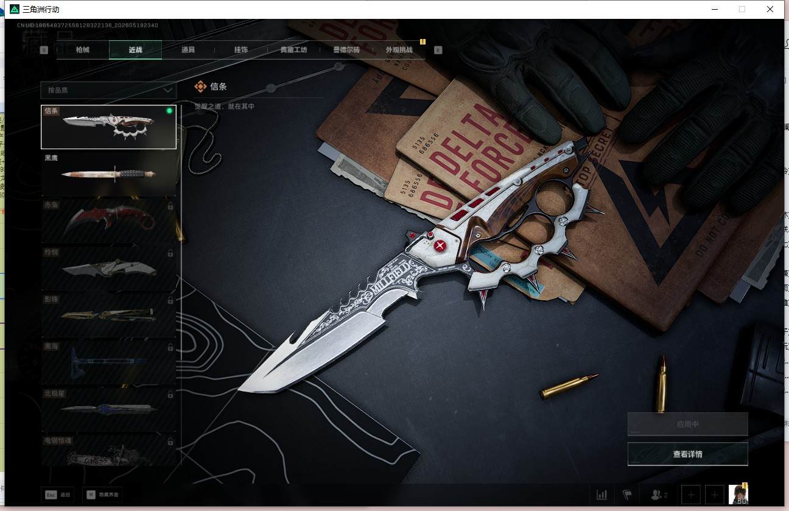Click the empty squad slot beside the avatar
789x511 pixels.
pos(715,495)
